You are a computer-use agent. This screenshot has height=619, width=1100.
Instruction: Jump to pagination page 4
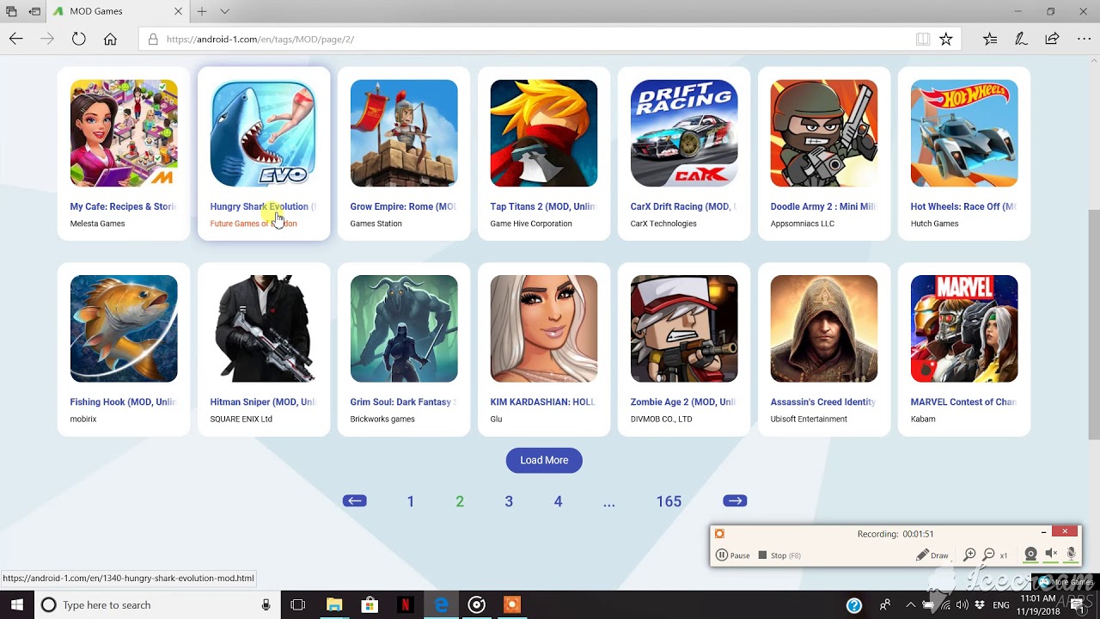point(558,501)
